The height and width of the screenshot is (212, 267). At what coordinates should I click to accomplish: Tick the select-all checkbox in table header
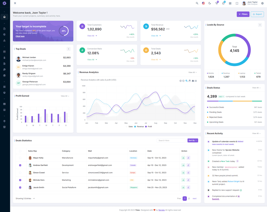tap(20, 151)
